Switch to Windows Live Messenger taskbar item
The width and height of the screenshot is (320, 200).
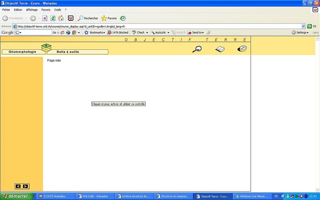[252, 196]
